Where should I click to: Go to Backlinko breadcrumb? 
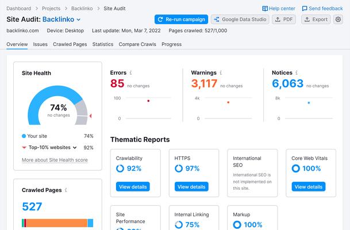82,9
